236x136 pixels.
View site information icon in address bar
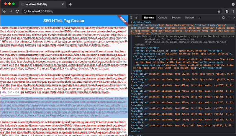25,11
